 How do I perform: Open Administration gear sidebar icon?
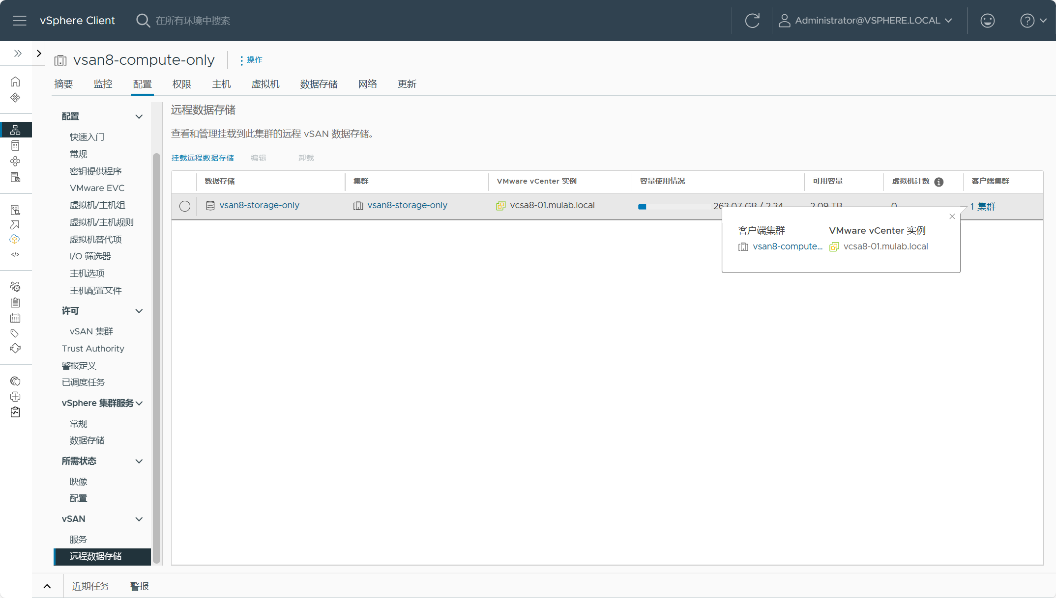[x=15, y=287]
